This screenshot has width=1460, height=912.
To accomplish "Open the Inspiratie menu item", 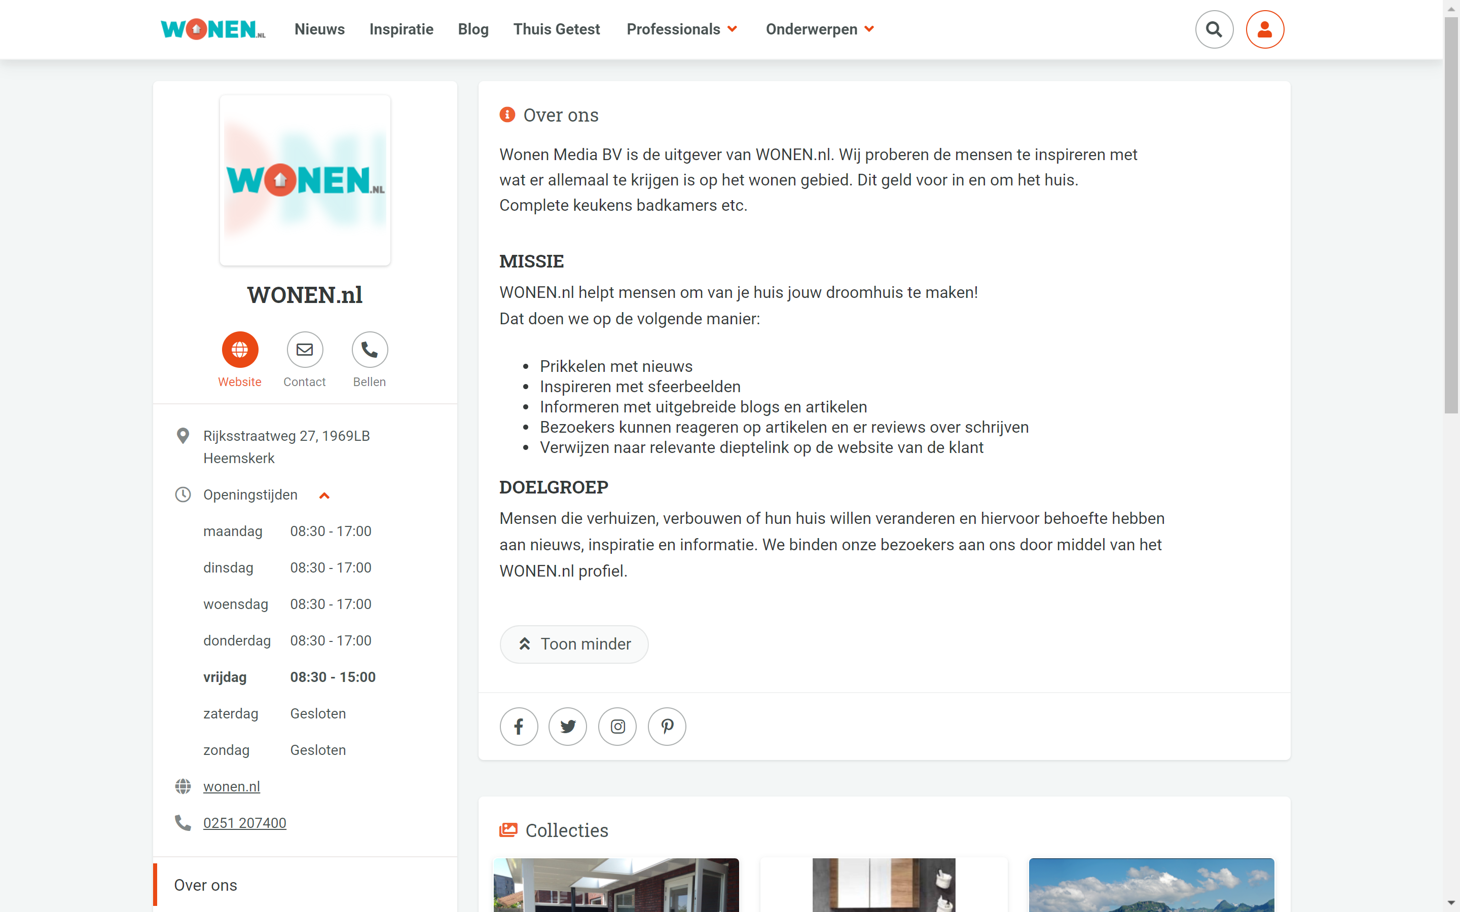I will 401,29.
